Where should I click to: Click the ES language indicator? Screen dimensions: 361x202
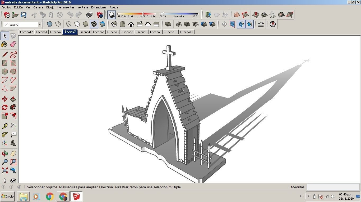[302, 196]
